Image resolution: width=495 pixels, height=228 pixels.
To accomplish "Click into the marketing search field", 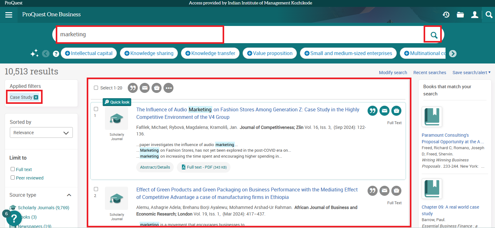I will pyautogui.click(x=139, y=34).
